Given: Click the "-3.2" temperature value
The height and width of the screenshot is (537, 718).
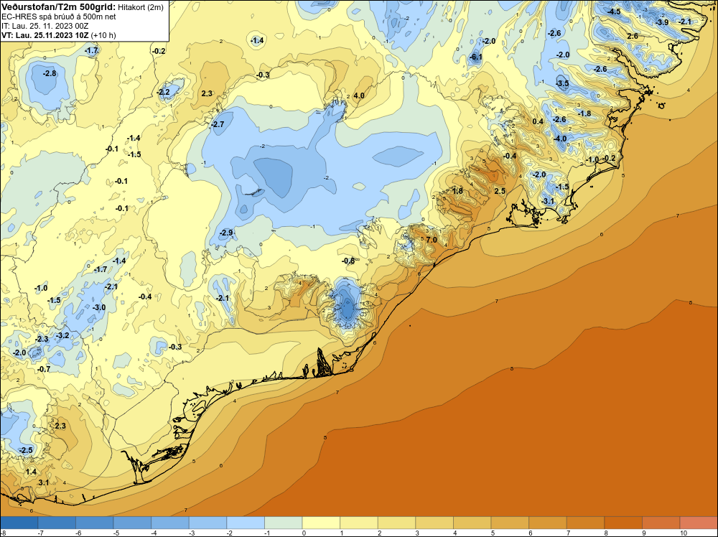Looking at the screenshot, I should [62, 335].
